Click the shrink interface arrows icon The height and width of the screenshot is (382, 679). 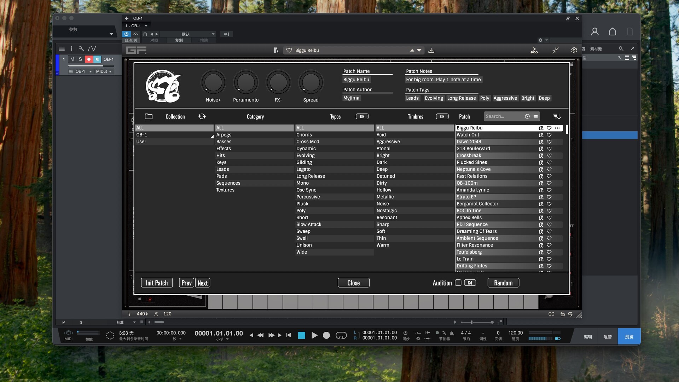[555, 50]
